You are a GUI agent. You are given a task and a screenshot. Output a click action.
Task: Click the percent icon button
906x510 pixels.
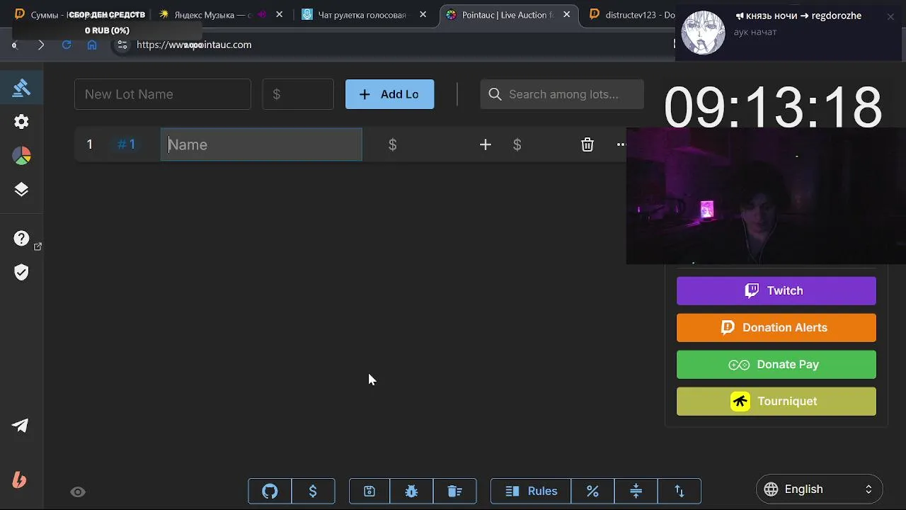(x=592, y=491)
